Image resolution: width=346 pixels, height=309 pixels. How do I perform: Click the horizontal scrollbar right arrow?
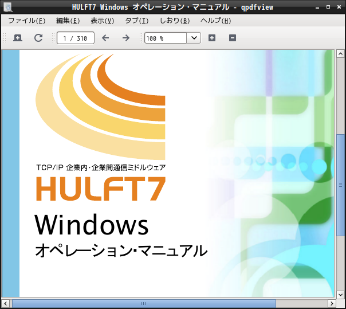pos(332,303)
